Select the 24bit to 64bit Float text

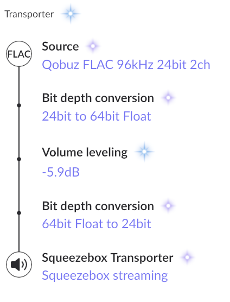click(x=97, y=116)
